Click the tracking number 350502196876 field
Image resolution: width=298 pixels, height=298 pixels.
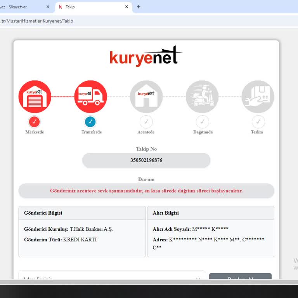146,160
